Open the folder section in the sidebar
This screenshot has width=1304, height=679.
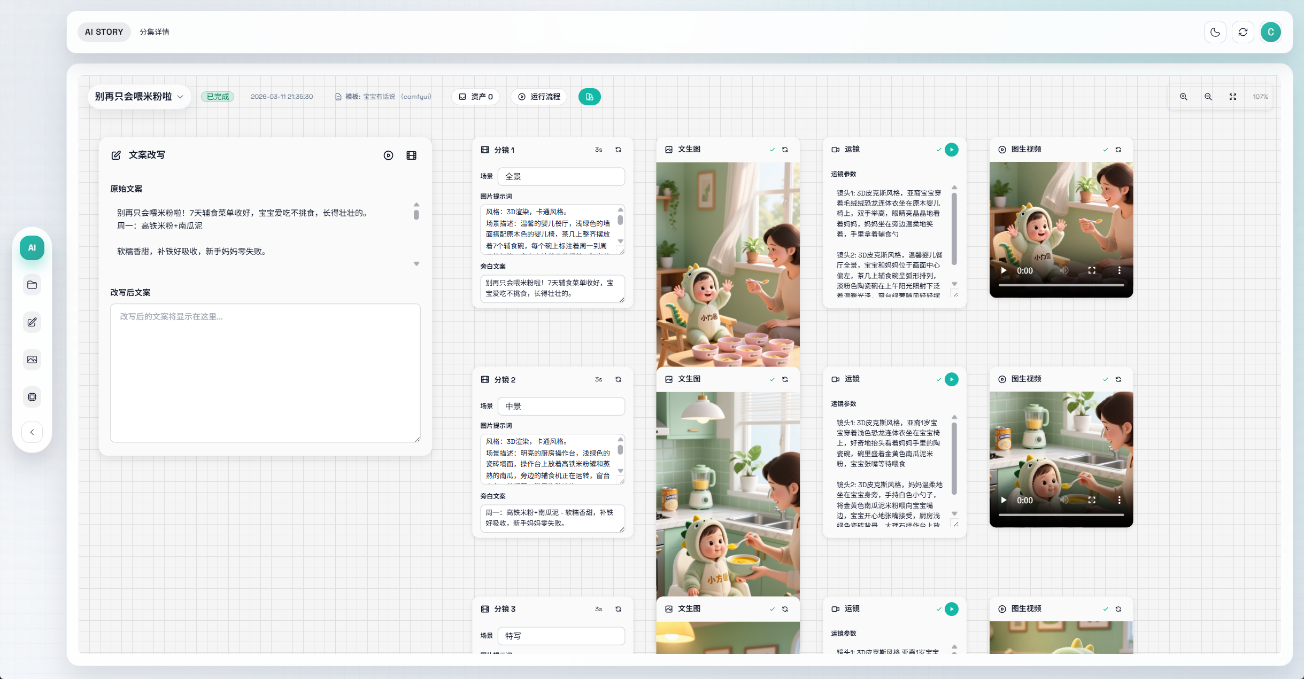pyautogui.click(x=32, y=285)
